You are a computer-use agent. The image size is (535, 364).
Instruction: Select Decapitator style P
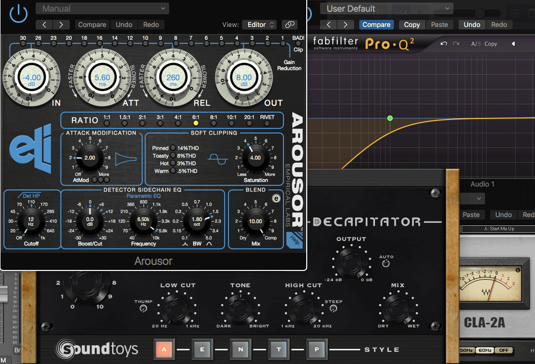click(317, 349)
